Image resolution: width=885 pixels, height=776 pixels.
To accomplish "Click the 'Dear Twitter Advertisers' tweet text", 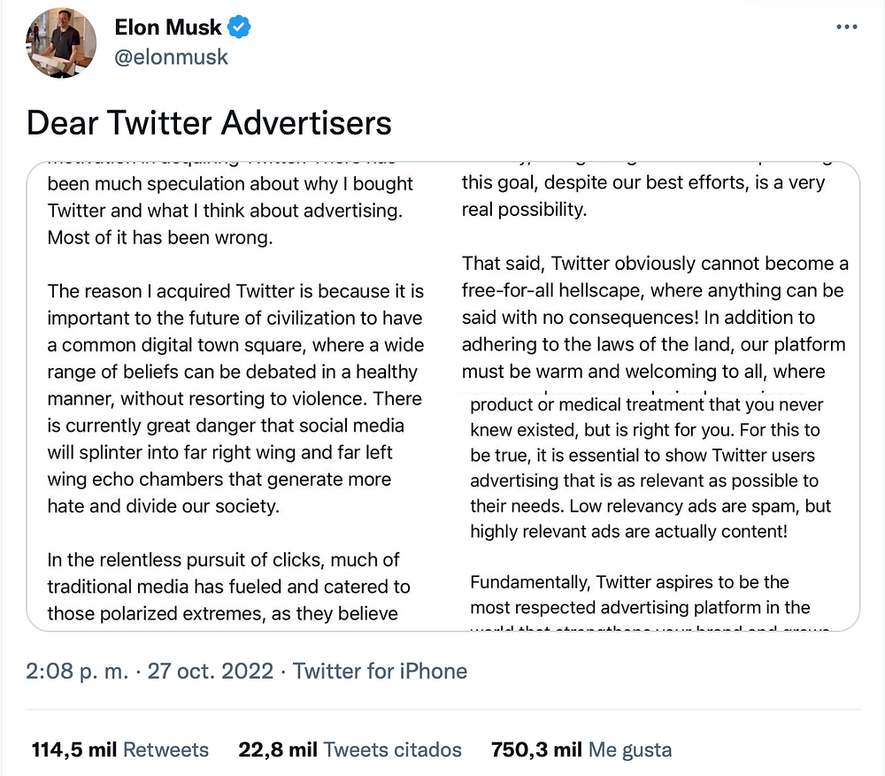I will pos(209,123).
